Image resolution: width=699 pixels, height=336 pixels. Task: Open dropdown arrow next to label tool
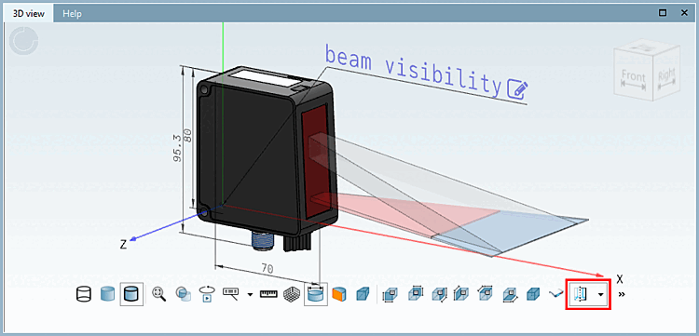[x=250, y=294]
